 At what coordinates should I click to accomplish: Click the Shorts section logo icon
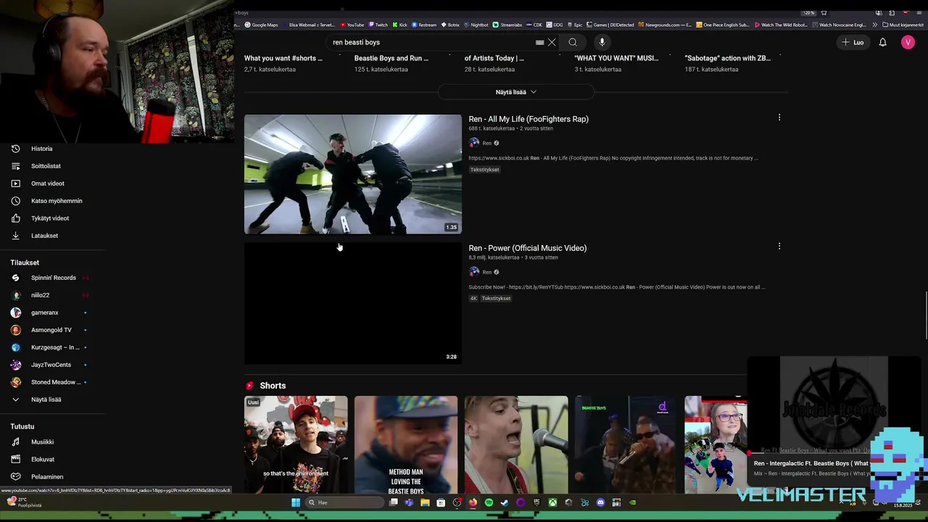249,386
